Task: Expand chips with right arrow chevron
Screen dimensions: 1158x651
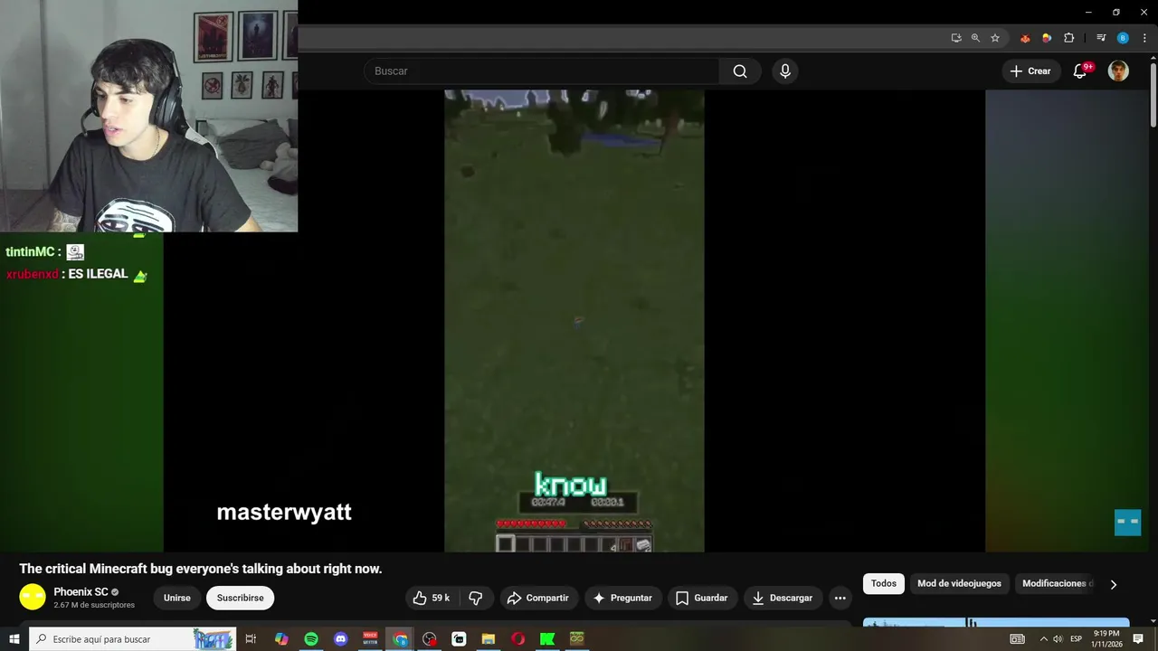Action: (x=1114, y=584)
